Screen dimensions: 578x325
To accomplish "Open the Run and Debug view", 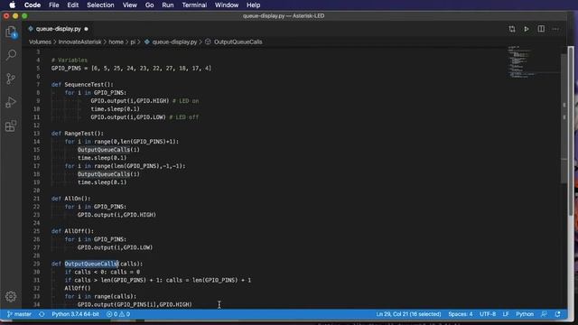I will coord(11,102).
